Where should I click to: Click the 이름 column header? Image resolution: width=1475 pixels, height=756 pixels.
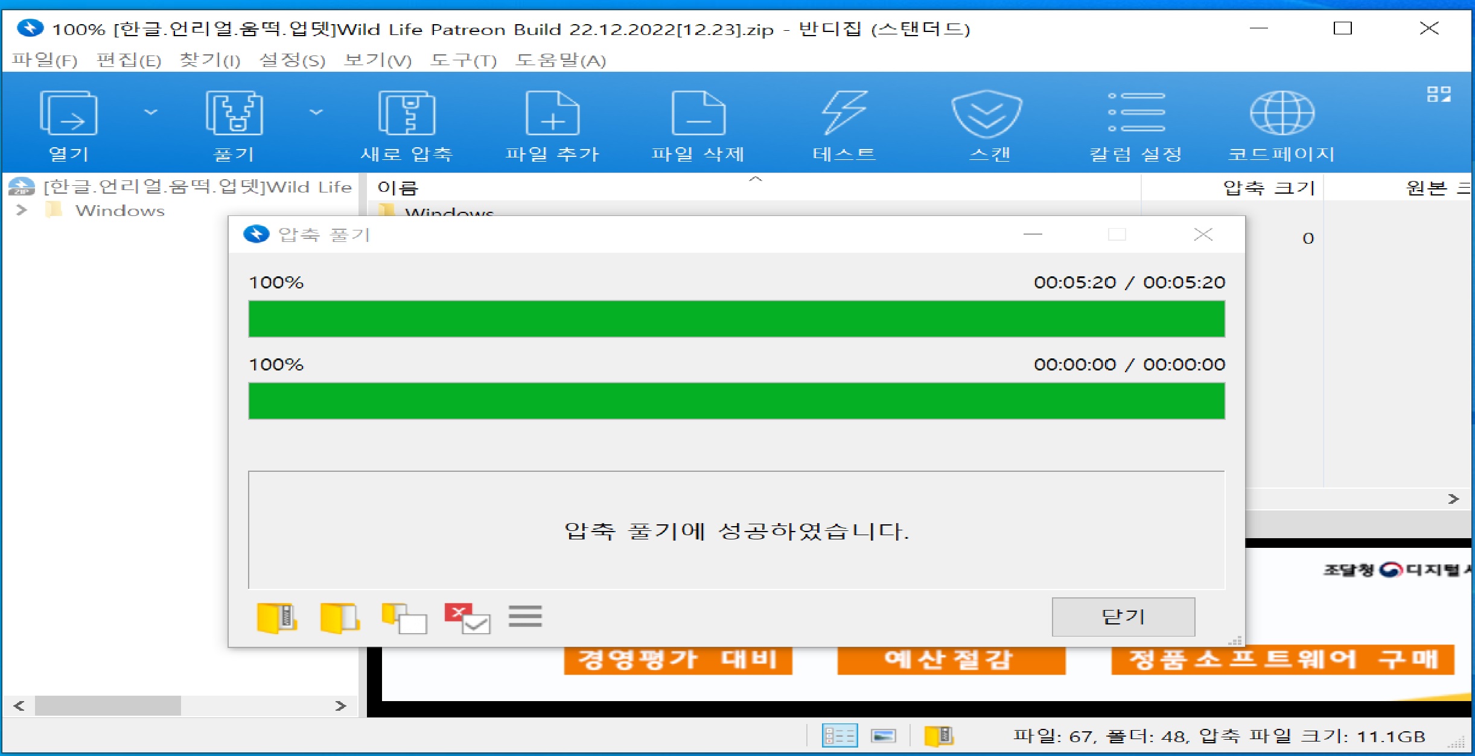pos(398,188)
